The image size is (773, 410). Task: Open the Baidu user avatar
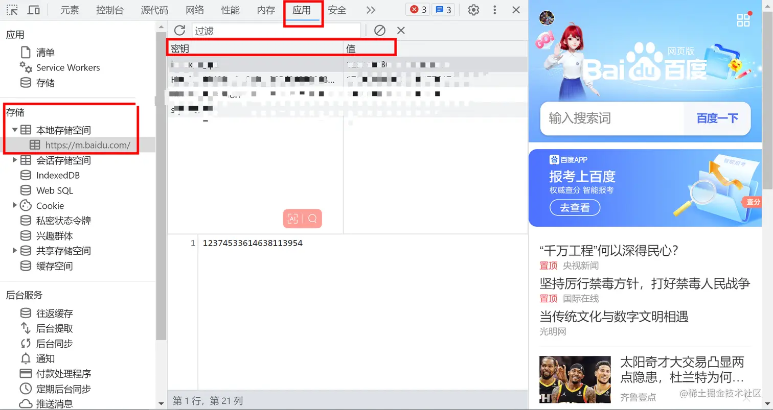coord(547,18)
